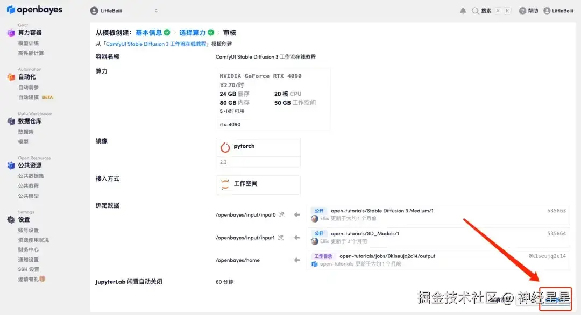Open SSH 设置 in sidebar
This screenshot has height=315, width=581.
click(29, 269)
